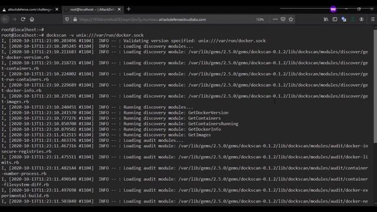
Task: Go back with the browser back arrow
Action: tap(5, 19)
